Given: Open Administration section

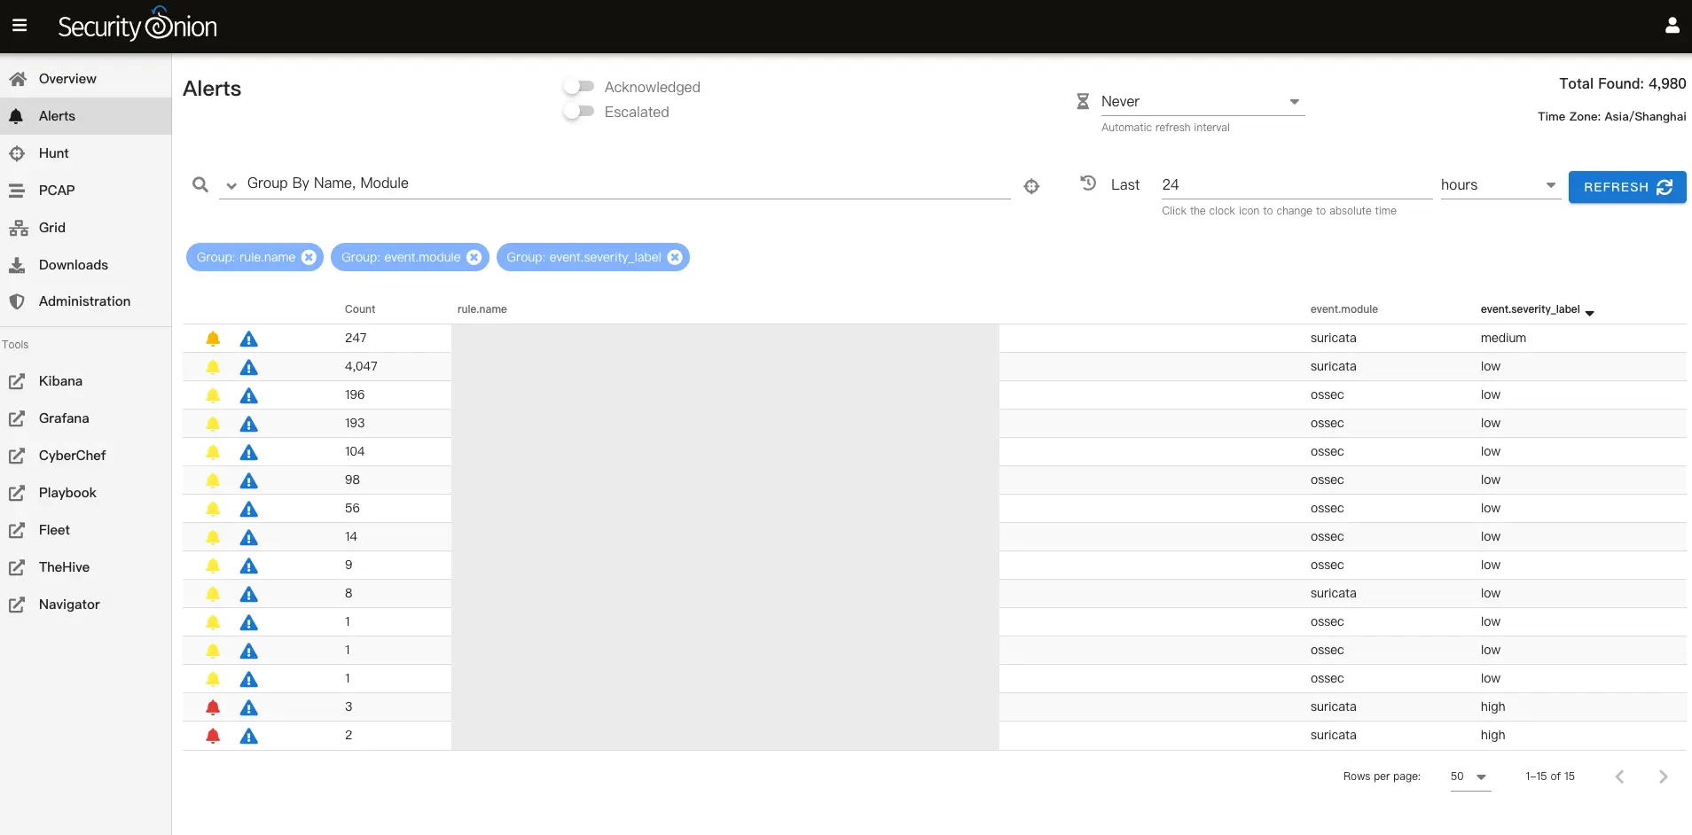Looking at the screenshot, I should [x=85, y=301].
